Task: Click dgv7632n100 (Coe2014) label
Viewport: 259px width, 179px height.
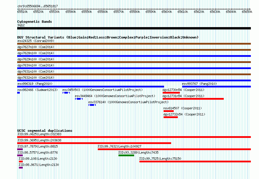Action: pos(36,78)
